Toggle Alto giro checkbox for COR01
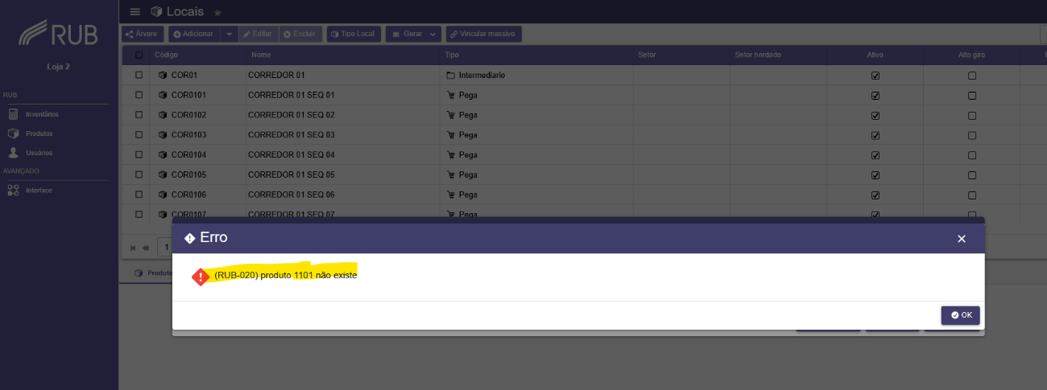1047x390 pixels. (x=972, y=76)
